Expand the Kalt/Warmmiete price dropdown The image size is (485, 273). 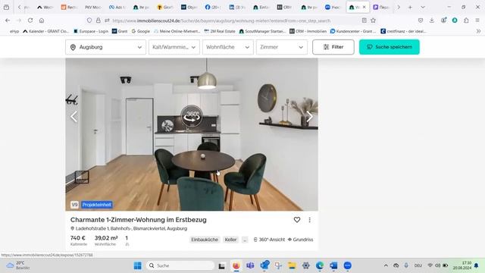click(x=174, y=47)
